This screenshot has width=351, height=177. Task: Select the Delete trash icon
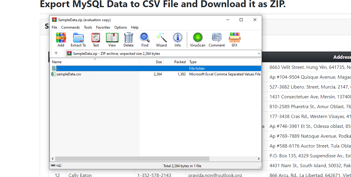point(128,40)
